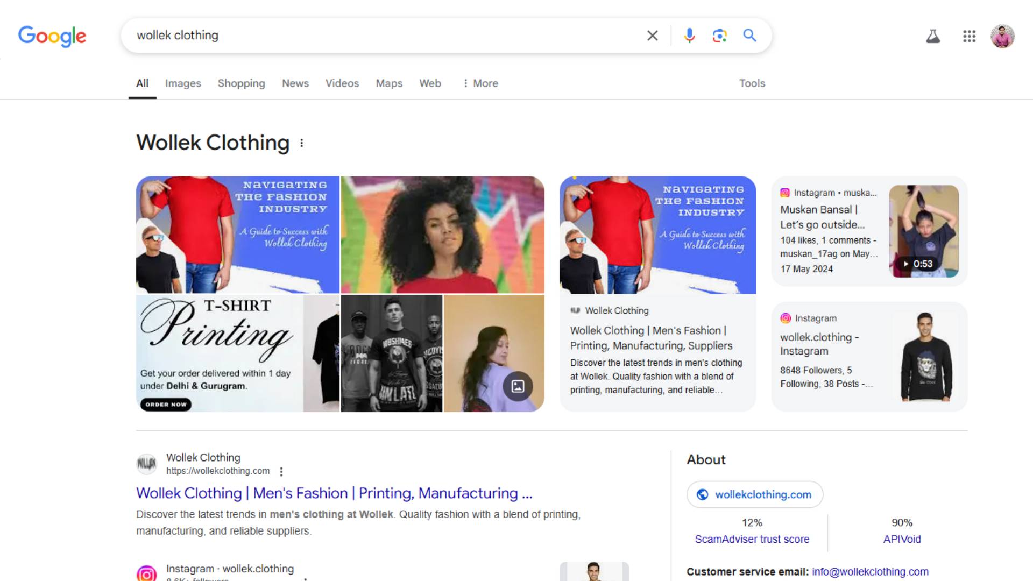Clear the search box with X
1033x581 pixels.
(x=652, y=36)
